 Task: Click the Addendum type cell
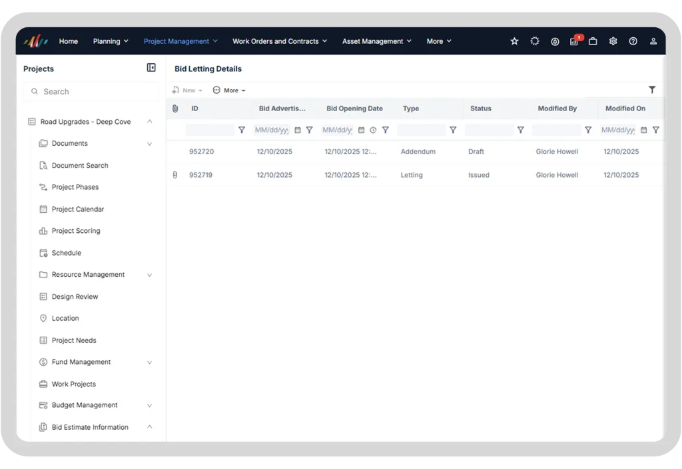418,152
